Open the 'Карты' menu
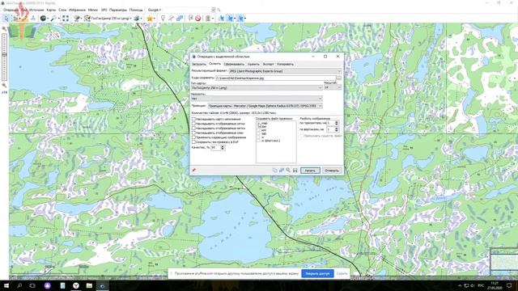 [x=51, y=10]
